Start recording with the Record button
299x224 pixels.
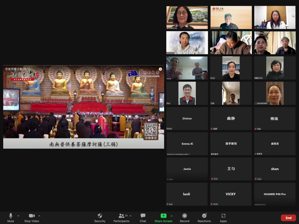pos(185,218)
